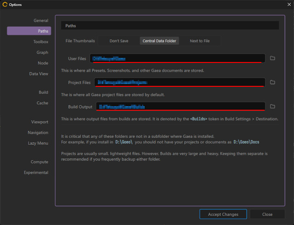Open the General settings section

(41, 21)
